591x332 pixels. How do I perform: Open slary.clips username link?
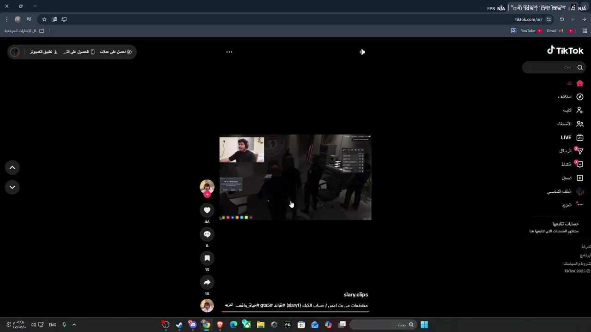click(x=356, y=295)
